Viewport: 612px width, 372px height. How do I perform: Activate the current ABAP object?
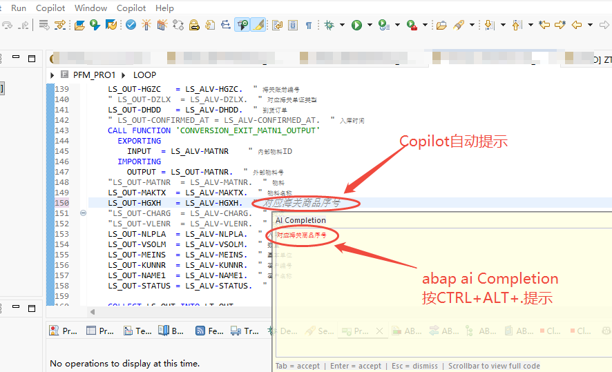click(146, 26)
